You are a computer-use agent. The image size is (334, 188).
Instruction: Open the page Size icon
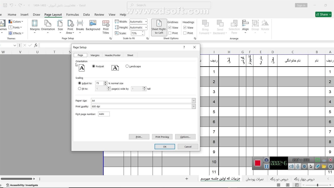pos(60,24)
